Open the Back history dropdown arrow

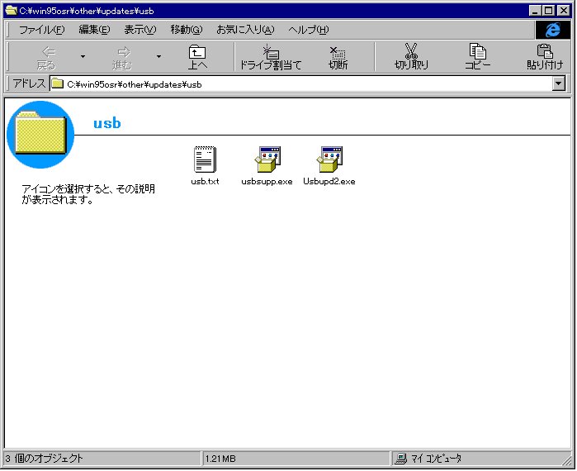[83, 57]
